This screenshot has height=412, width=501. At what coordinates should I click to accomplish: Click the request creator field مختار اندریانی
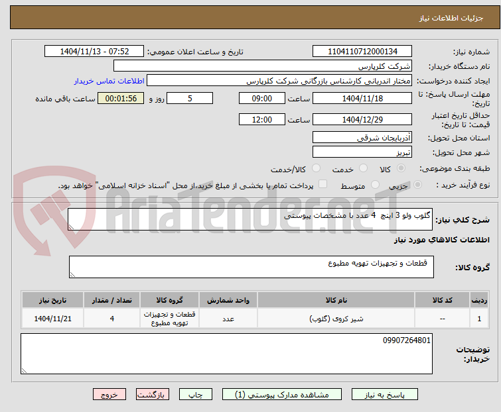tap(279, 81)
